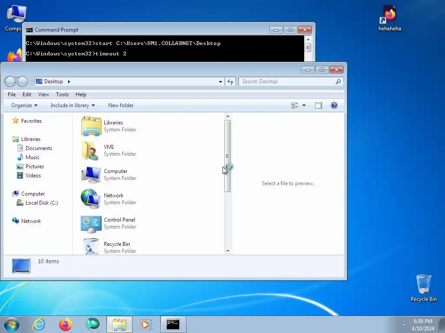The width and height of the screenshot is (445, 333).
Task: Open Documents library in sidebar
Action: coord(39,148)
